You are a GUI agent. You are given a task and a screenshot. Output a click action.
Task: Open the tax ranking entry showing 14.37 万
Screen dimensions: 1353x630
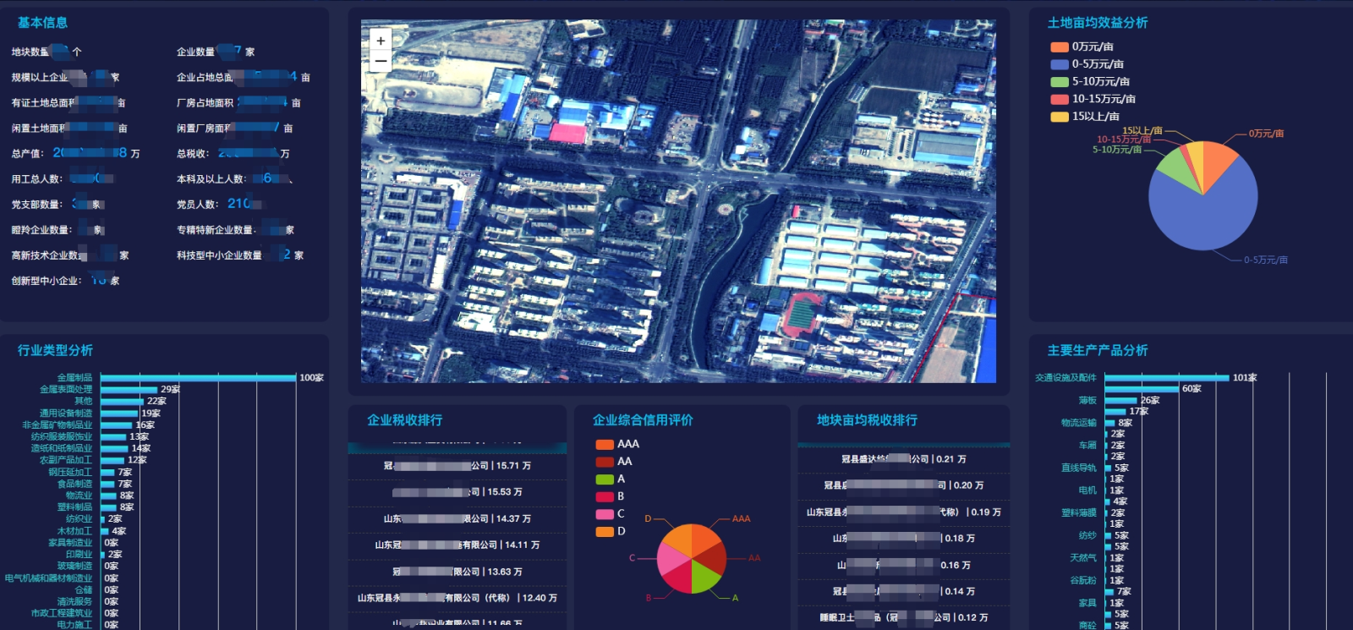click(x=457, y=519)
